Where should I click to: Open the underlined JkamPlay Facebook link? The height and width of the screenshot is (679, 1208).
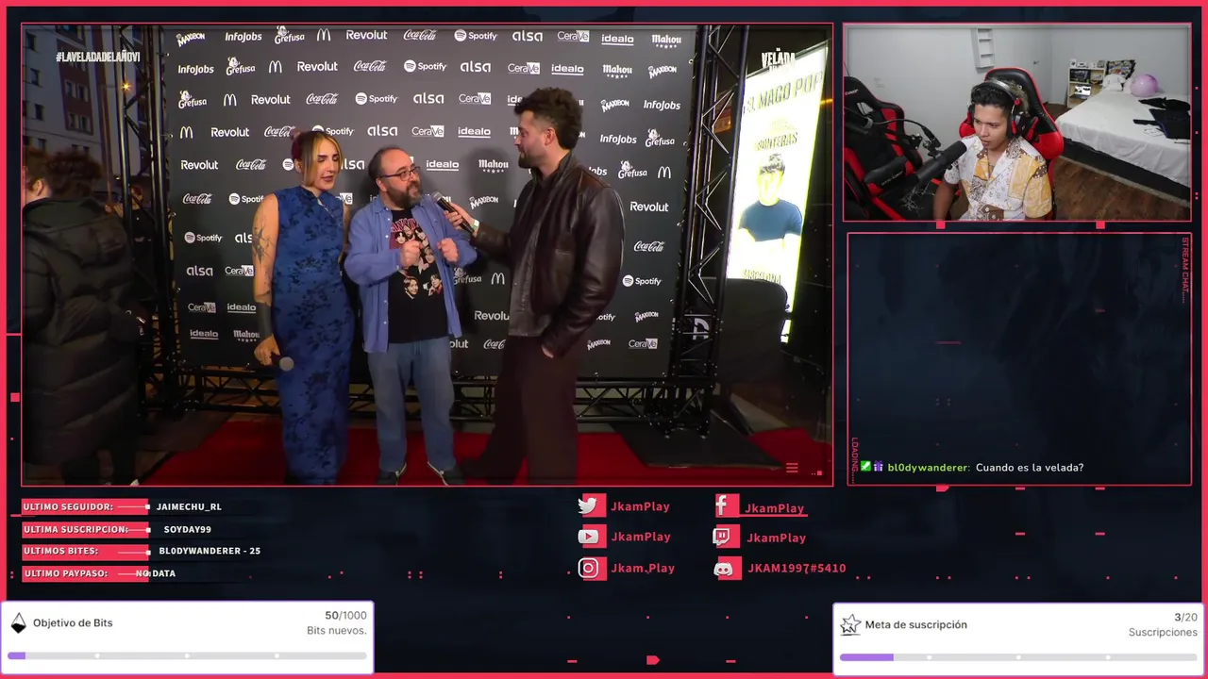coord(774,508)
